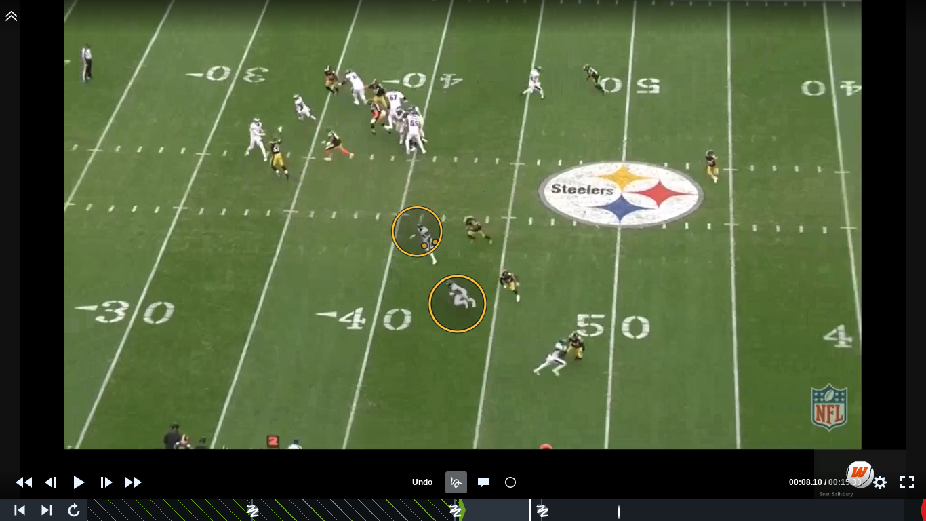926x521 pixels.
Task: Enter fullscreen mode
Action: coord(906,482)
